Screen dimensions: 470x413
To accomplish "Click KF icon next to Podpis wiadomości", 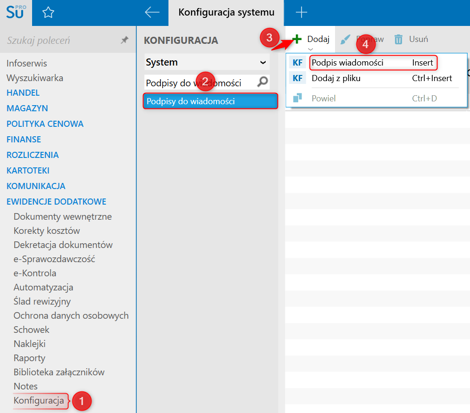I will [297, 63].
